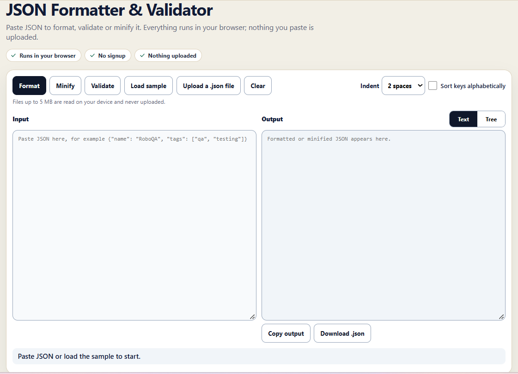518x374 pixels.
Task: Open Upload a .json file
Action: click(x=208, y=86)
